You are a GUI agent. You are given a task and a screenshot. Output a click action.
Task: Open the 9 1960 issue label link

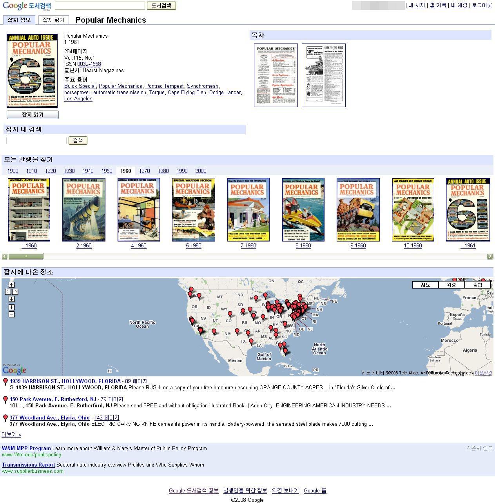[x=358, y=245]
